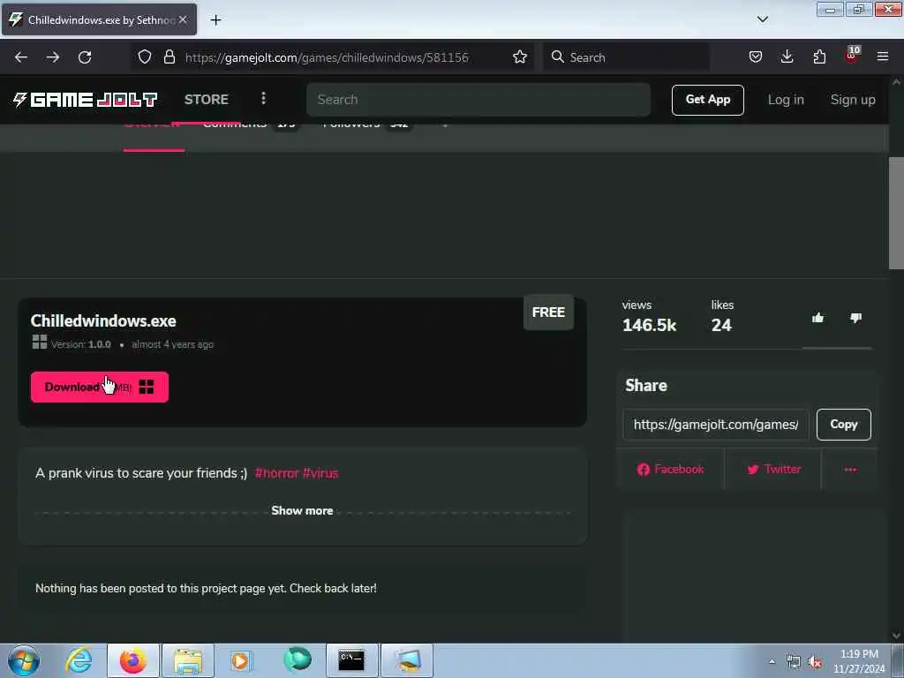Viewport: 904px width, 678px height.
Task: Share the game on Twitter
Action: pos(773,470)
